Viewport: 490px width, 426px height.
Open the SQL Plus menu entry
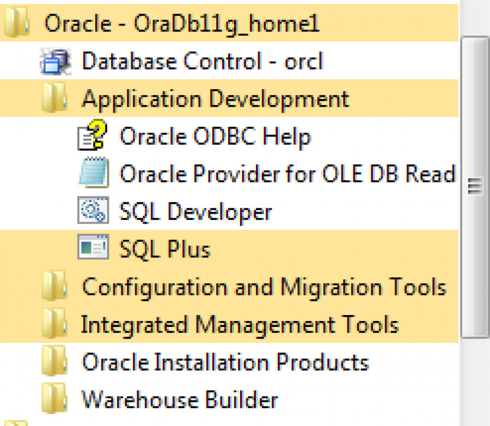point(165,249)
